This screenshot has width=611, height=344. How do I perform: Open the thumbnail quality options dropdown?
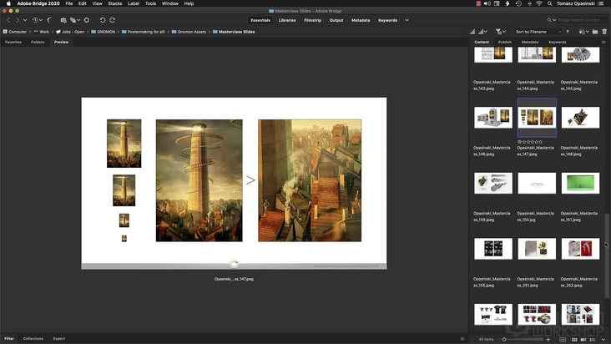(483, 32)
